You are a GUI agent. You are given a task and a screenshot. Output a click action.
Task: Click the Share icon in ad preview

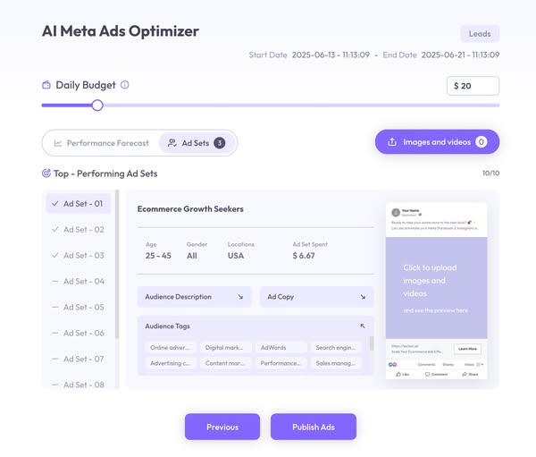pos(464,375)
